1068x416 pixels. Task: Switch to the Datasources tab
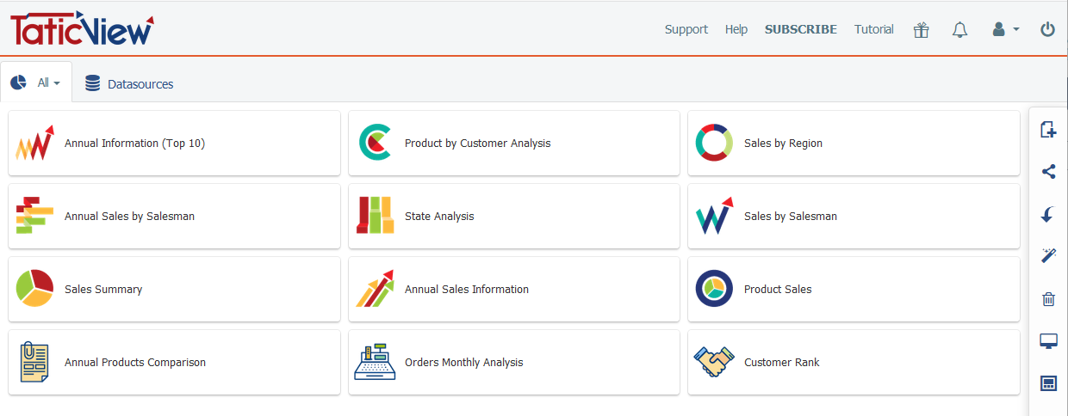tap(129, 84)
